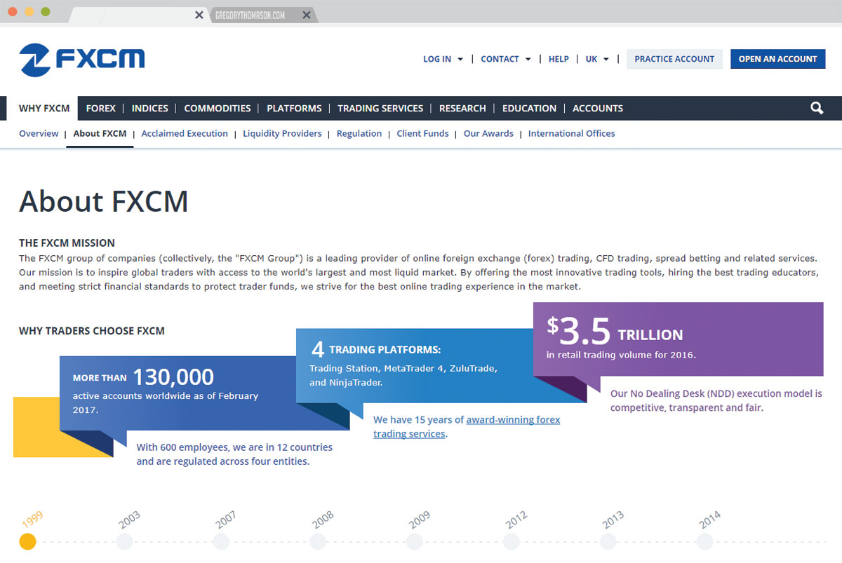
Task: Click the OPEN AN ACCOUNT button
Action: (777, 59)
